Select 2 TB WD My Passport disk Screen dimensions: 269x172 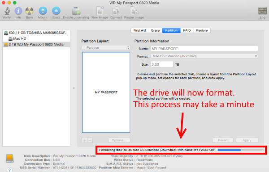point(36,45)
